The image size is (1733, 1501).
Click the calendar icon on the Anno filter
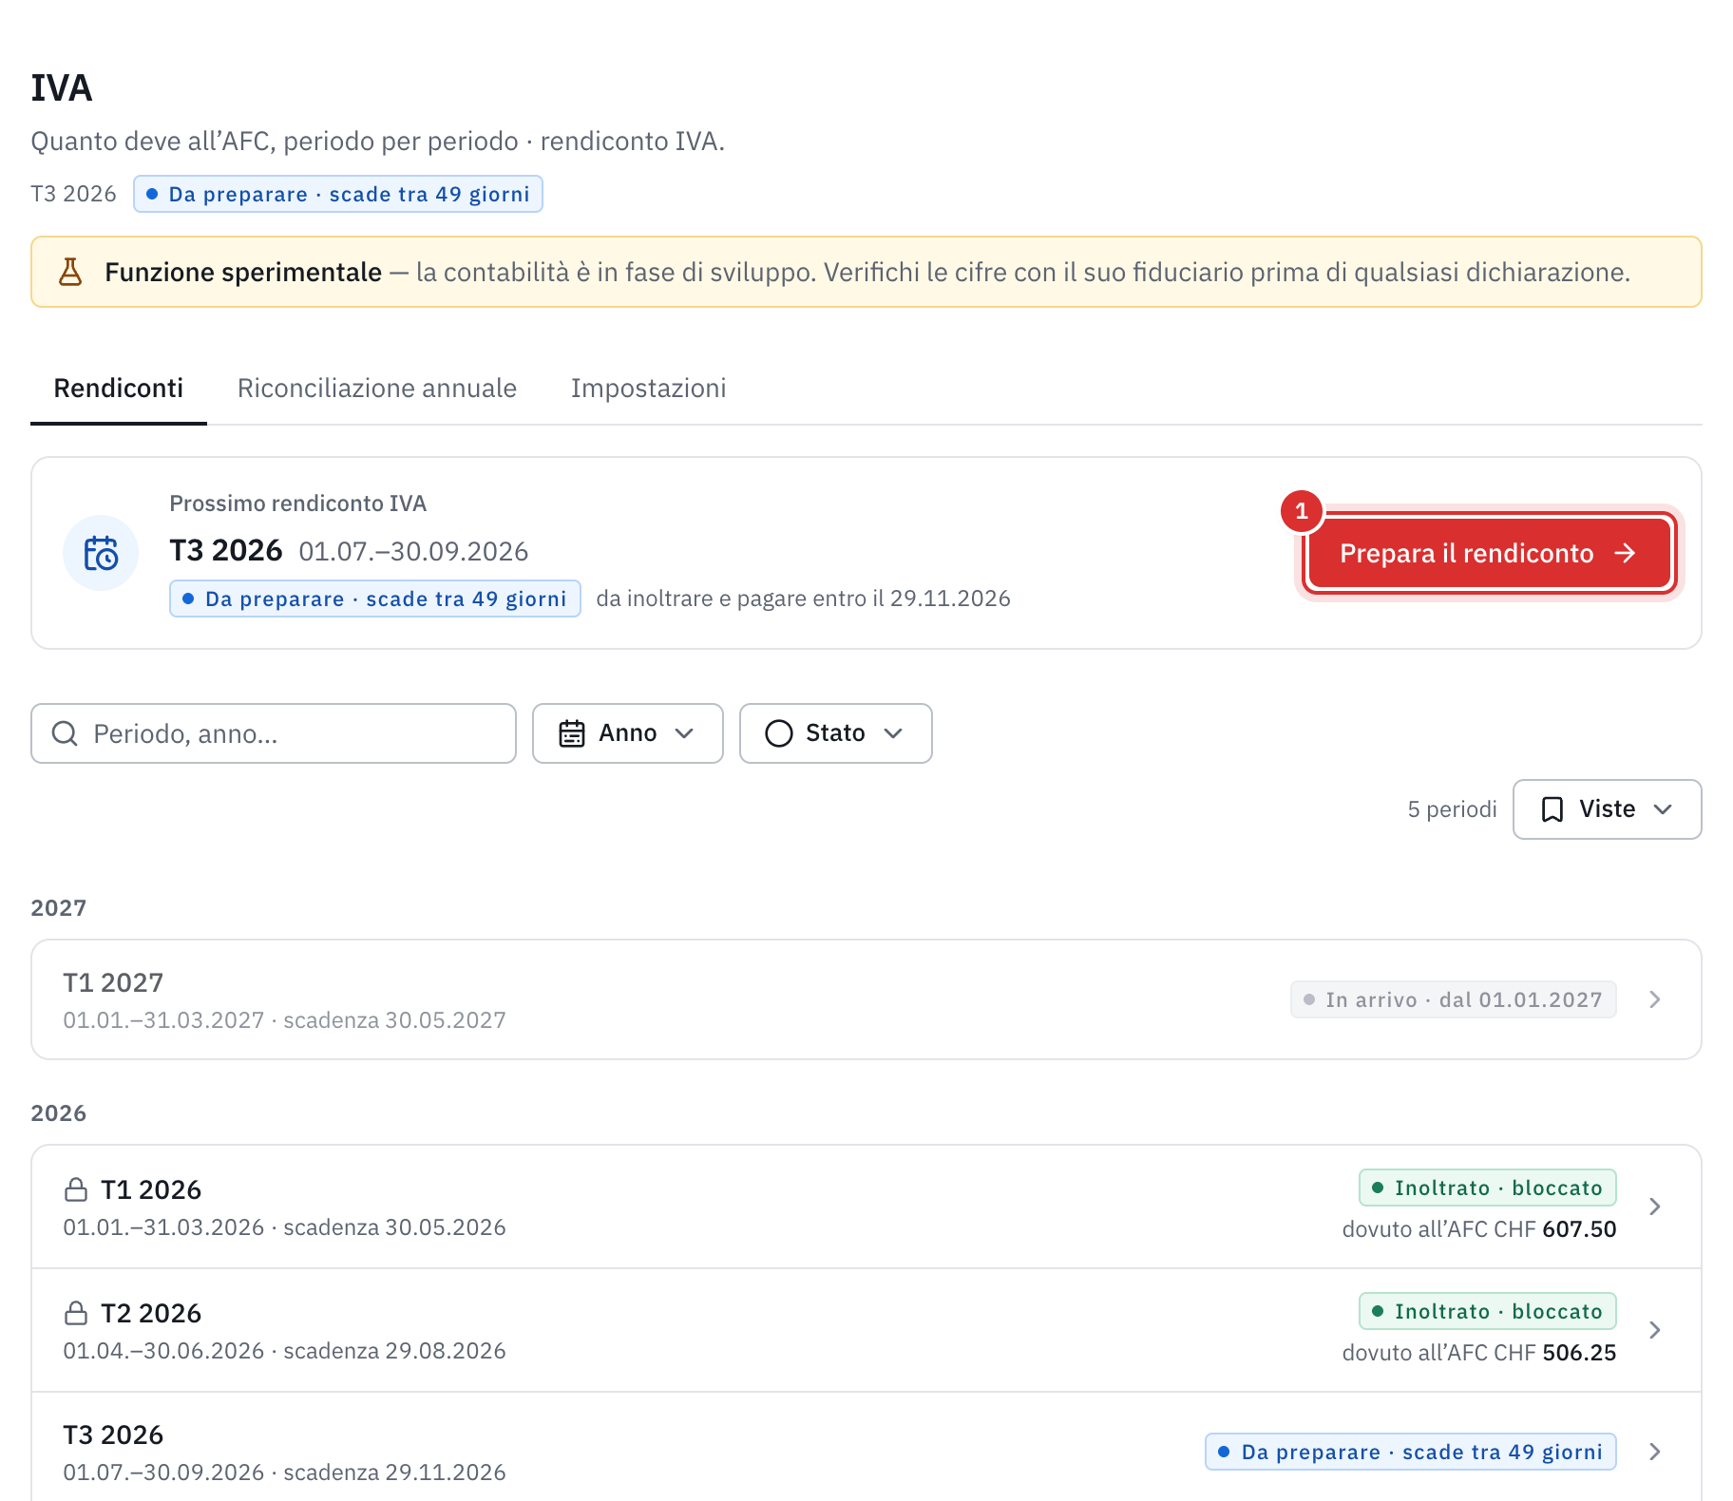572,733
